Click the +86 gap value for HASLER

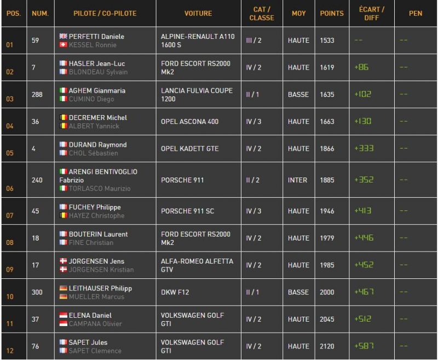point(361,67)
